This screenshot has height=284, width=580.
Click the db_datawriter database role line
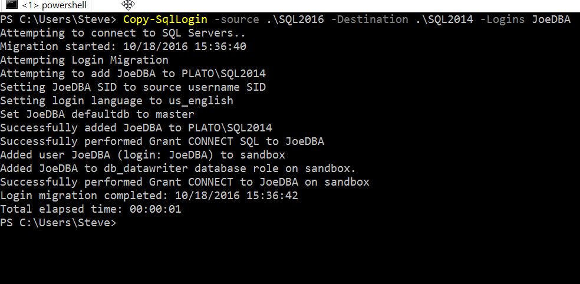click(178, 169)
